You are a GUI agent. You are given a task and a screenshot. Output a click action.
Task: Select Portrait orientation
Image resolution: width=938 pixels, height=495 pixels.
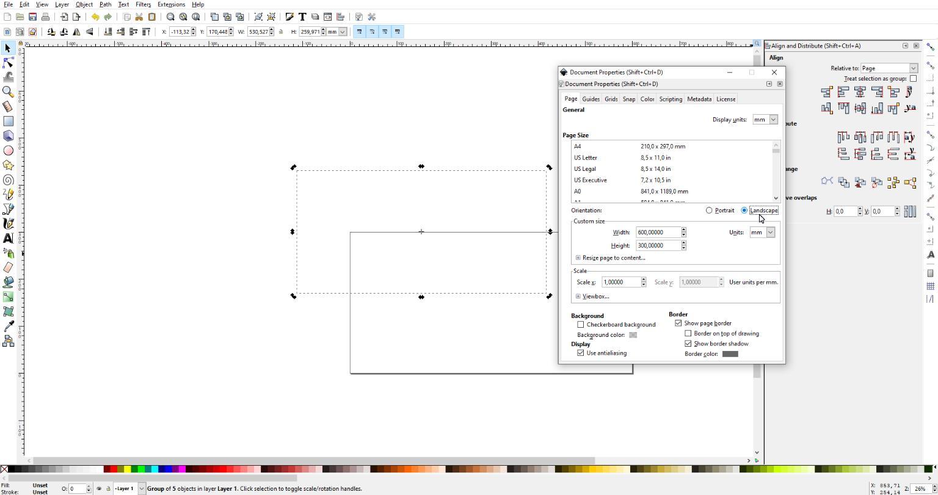point(709,211)
